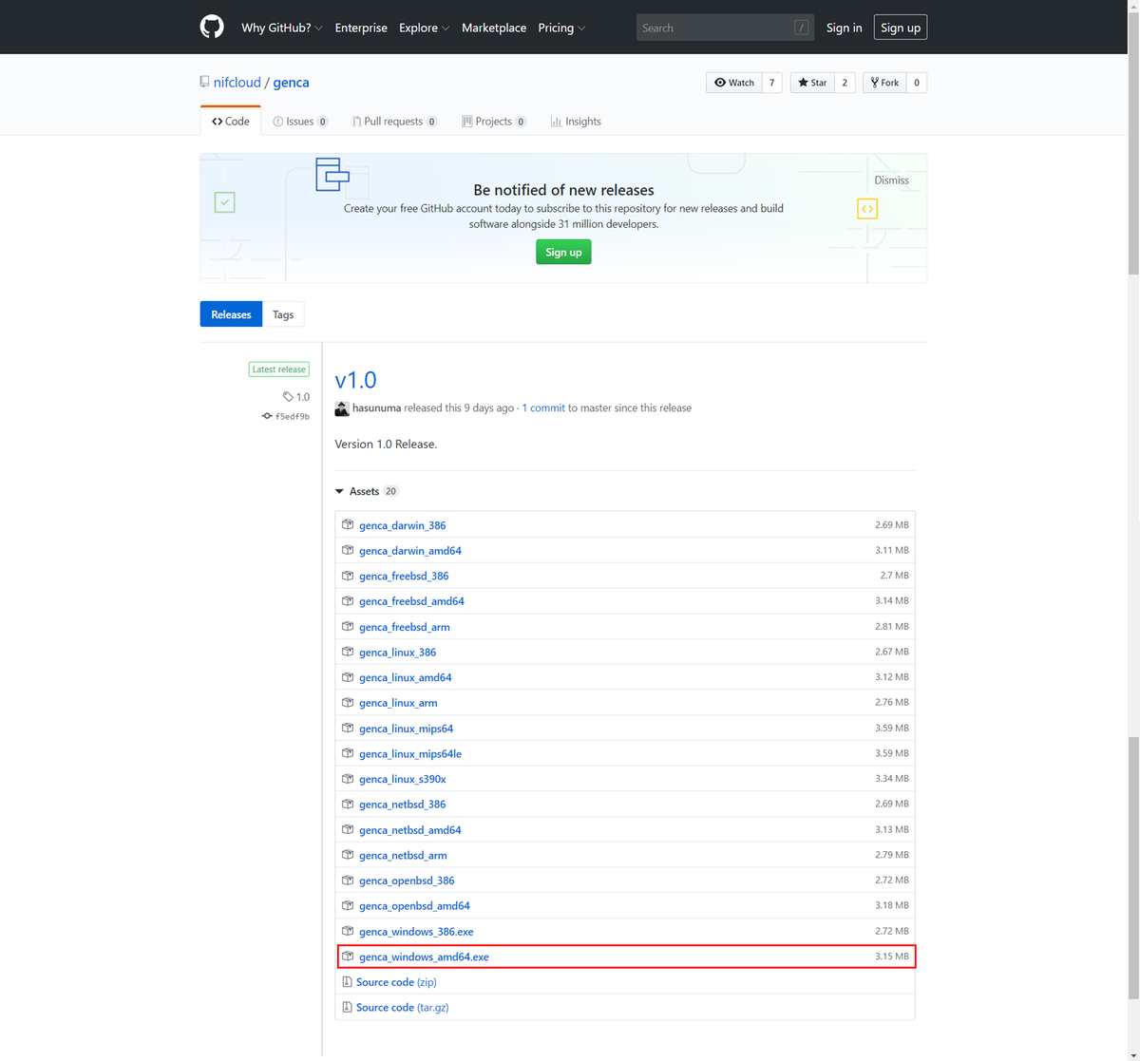Watch the repository using Watch button

click(x=734, y=83)
